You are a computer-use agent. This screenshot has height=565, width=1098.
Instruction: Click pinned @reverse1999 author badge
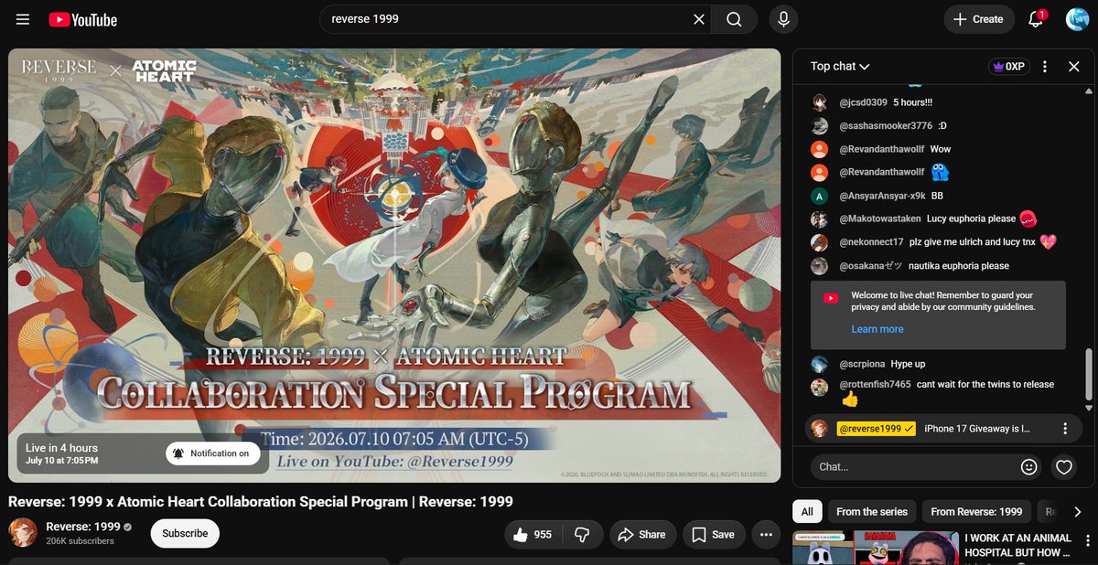click(x=877, y=429)
